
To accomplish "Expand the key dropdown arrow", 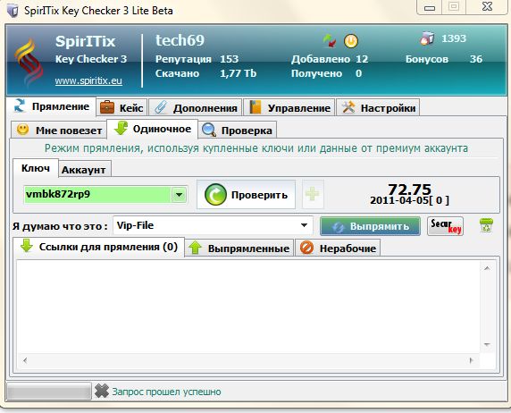I will (179, 195).
